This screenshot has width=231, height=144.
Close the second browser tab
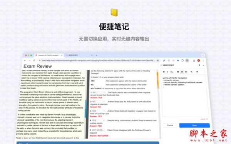pyautogui.click(x=92, y=55)
